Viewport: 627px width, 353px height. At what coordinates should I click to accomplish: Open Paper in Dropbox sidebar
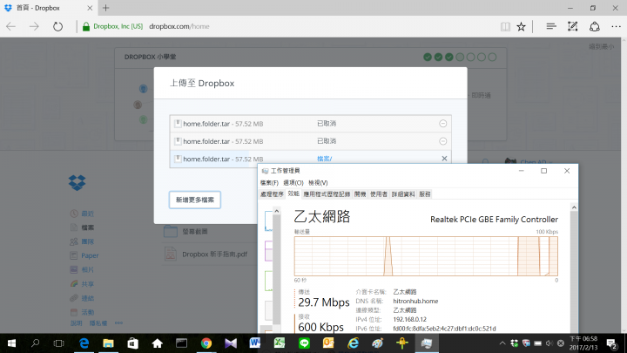pos(90,255)
